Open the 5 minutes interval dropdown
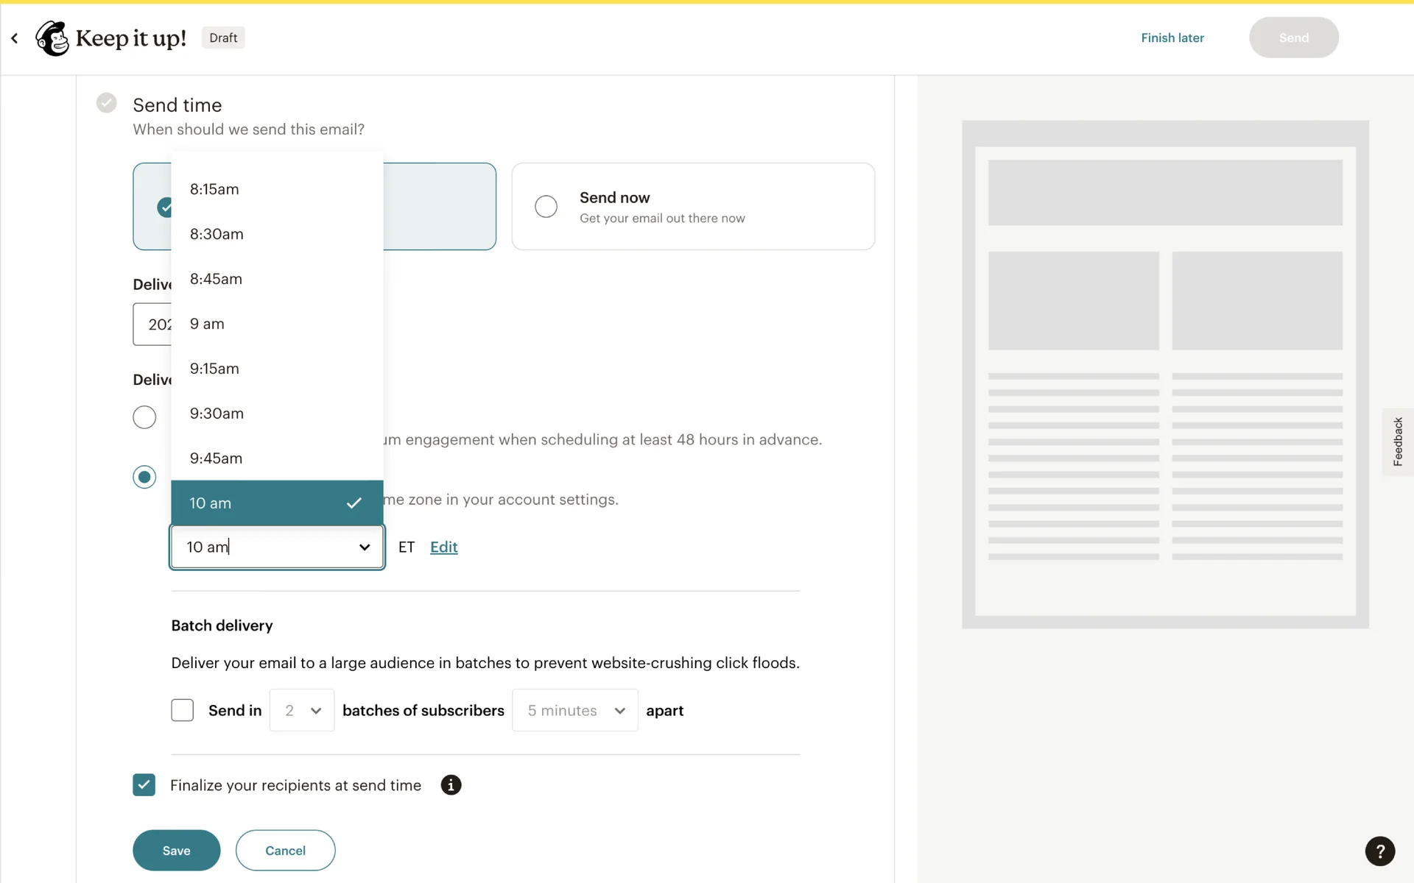This screenshot has width=1414, height=883. [575, 710]
